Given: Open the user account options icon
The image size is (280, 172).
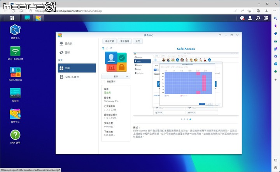Looking at the screenshot, I should (250, 18).
